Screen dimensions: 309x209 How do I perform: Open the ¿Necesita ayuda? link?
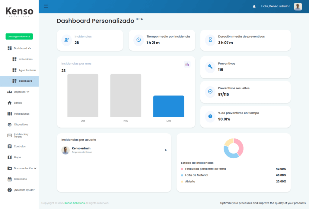pyautogui.click(x=24, y=190)
